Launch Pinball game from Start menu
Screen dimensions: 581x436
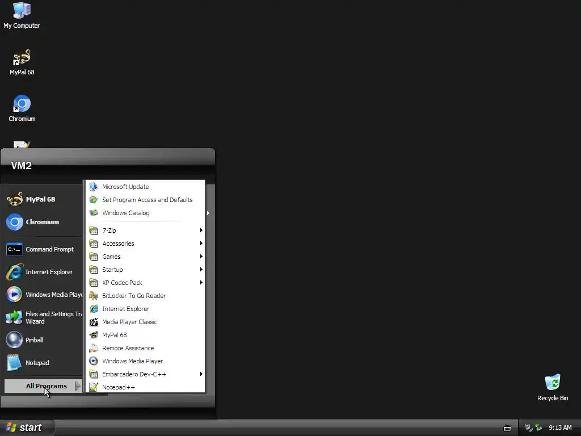[43, 340]
